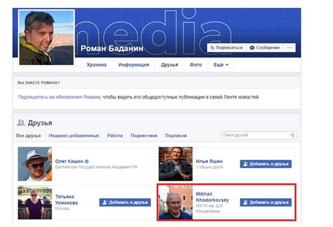333x227 pixels.
Task: Open the Работа friends filter
Action: pyautogui.click(x=115, y=136)
